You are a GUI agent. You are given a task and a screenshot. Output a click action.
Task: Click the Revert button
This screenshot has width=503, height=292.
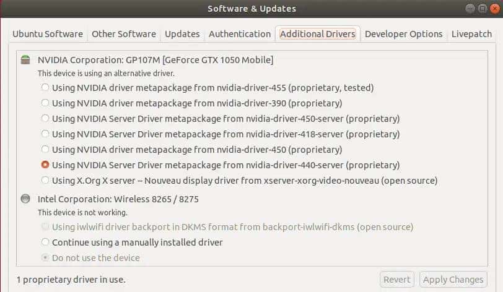(x=396, y=280)
